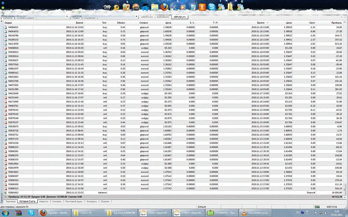Close the Navigator panel
The image size is (348, 217).
137,16
